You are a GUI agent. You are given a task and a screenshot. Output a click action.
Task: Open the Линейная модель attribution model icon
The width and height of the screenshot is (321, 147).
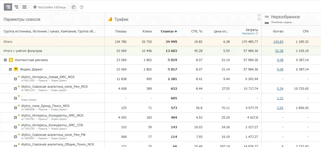pos(266,23)
